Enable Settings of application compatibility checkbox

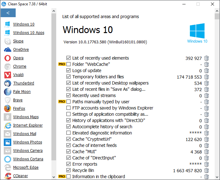[x=68, y=114]
